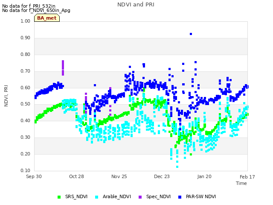
Task: Click the Dec 23 x-axis tick label
Action: [x=162, y=176]
